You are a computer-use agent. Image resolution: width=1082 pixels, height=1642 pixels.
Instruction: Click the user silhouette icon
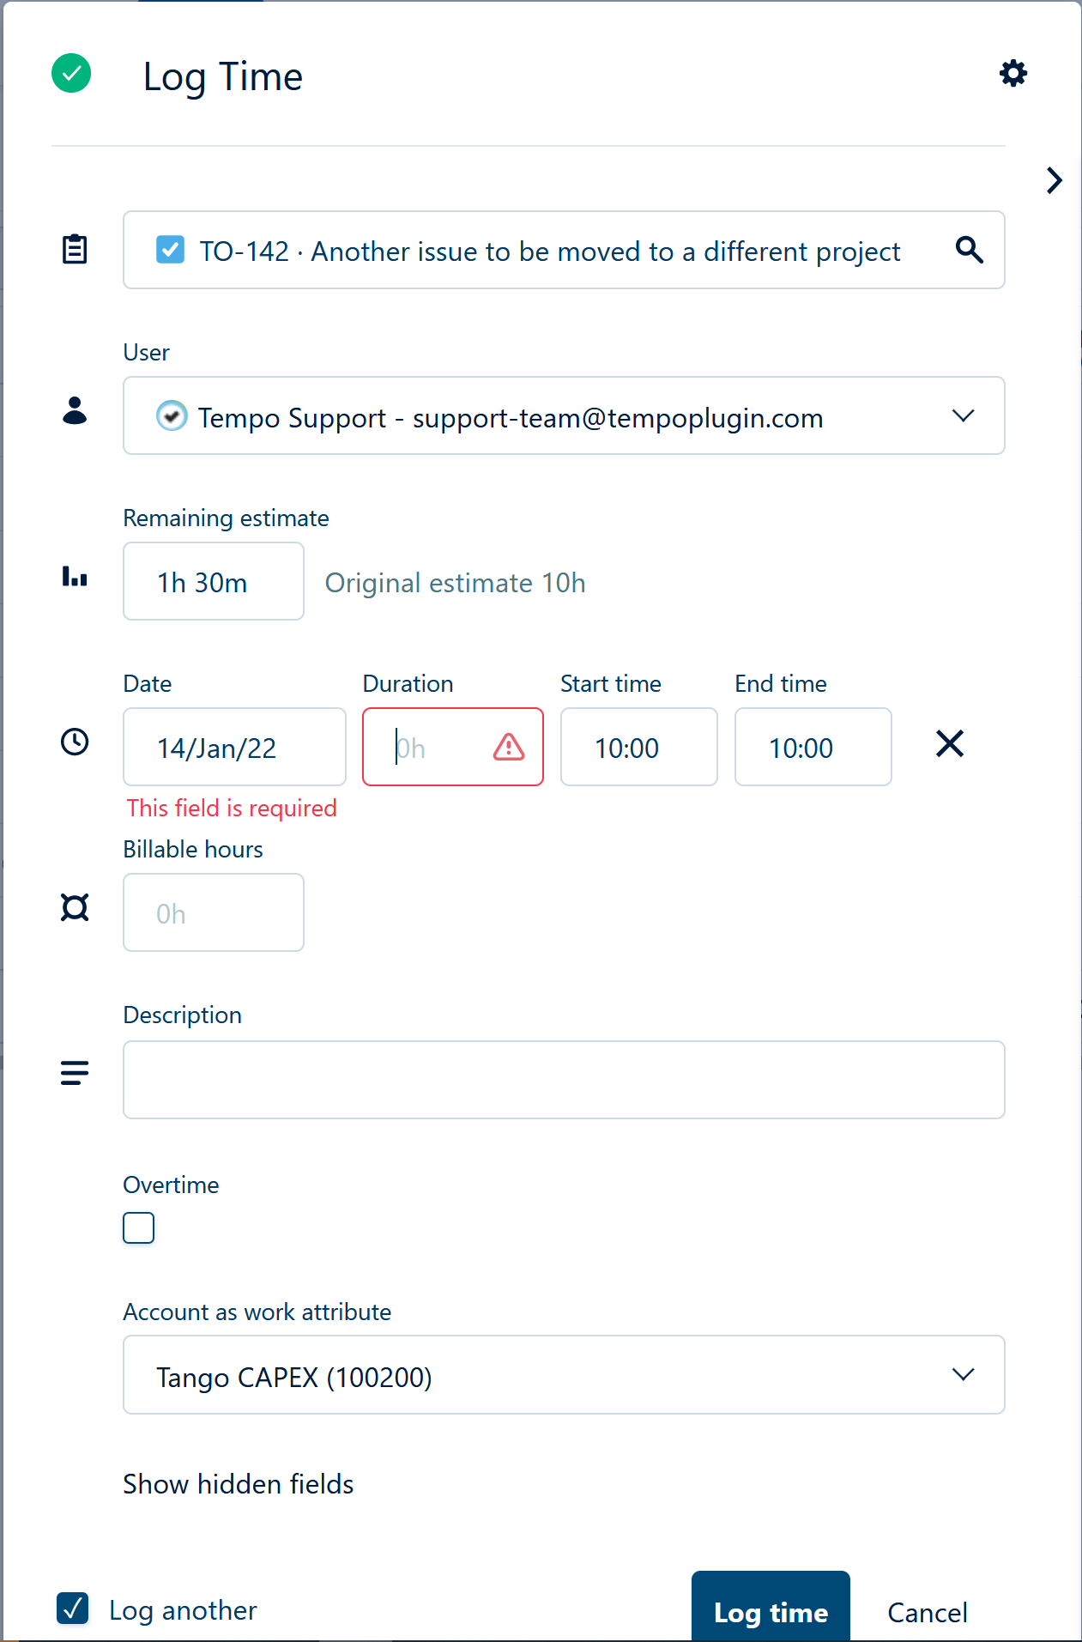[75, 411]
